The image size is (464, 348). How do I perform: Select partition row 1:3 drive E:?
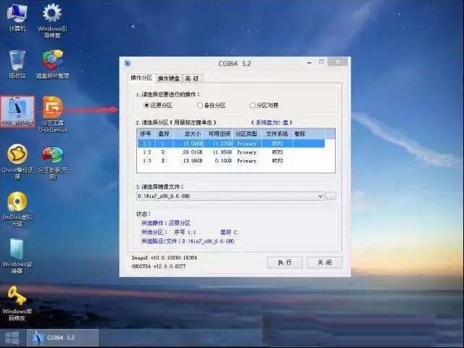pos(231,161)
